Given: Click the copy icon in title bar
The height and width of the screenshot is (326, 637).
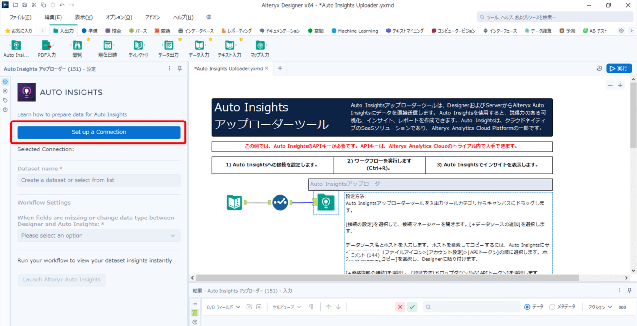Looking at the screenshot, I should click(x=43, y=5).
